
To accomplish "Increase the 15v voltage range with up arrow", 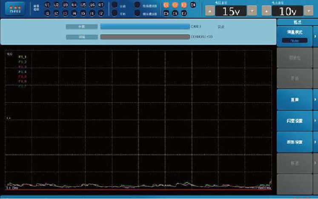I will click(210, 11).
